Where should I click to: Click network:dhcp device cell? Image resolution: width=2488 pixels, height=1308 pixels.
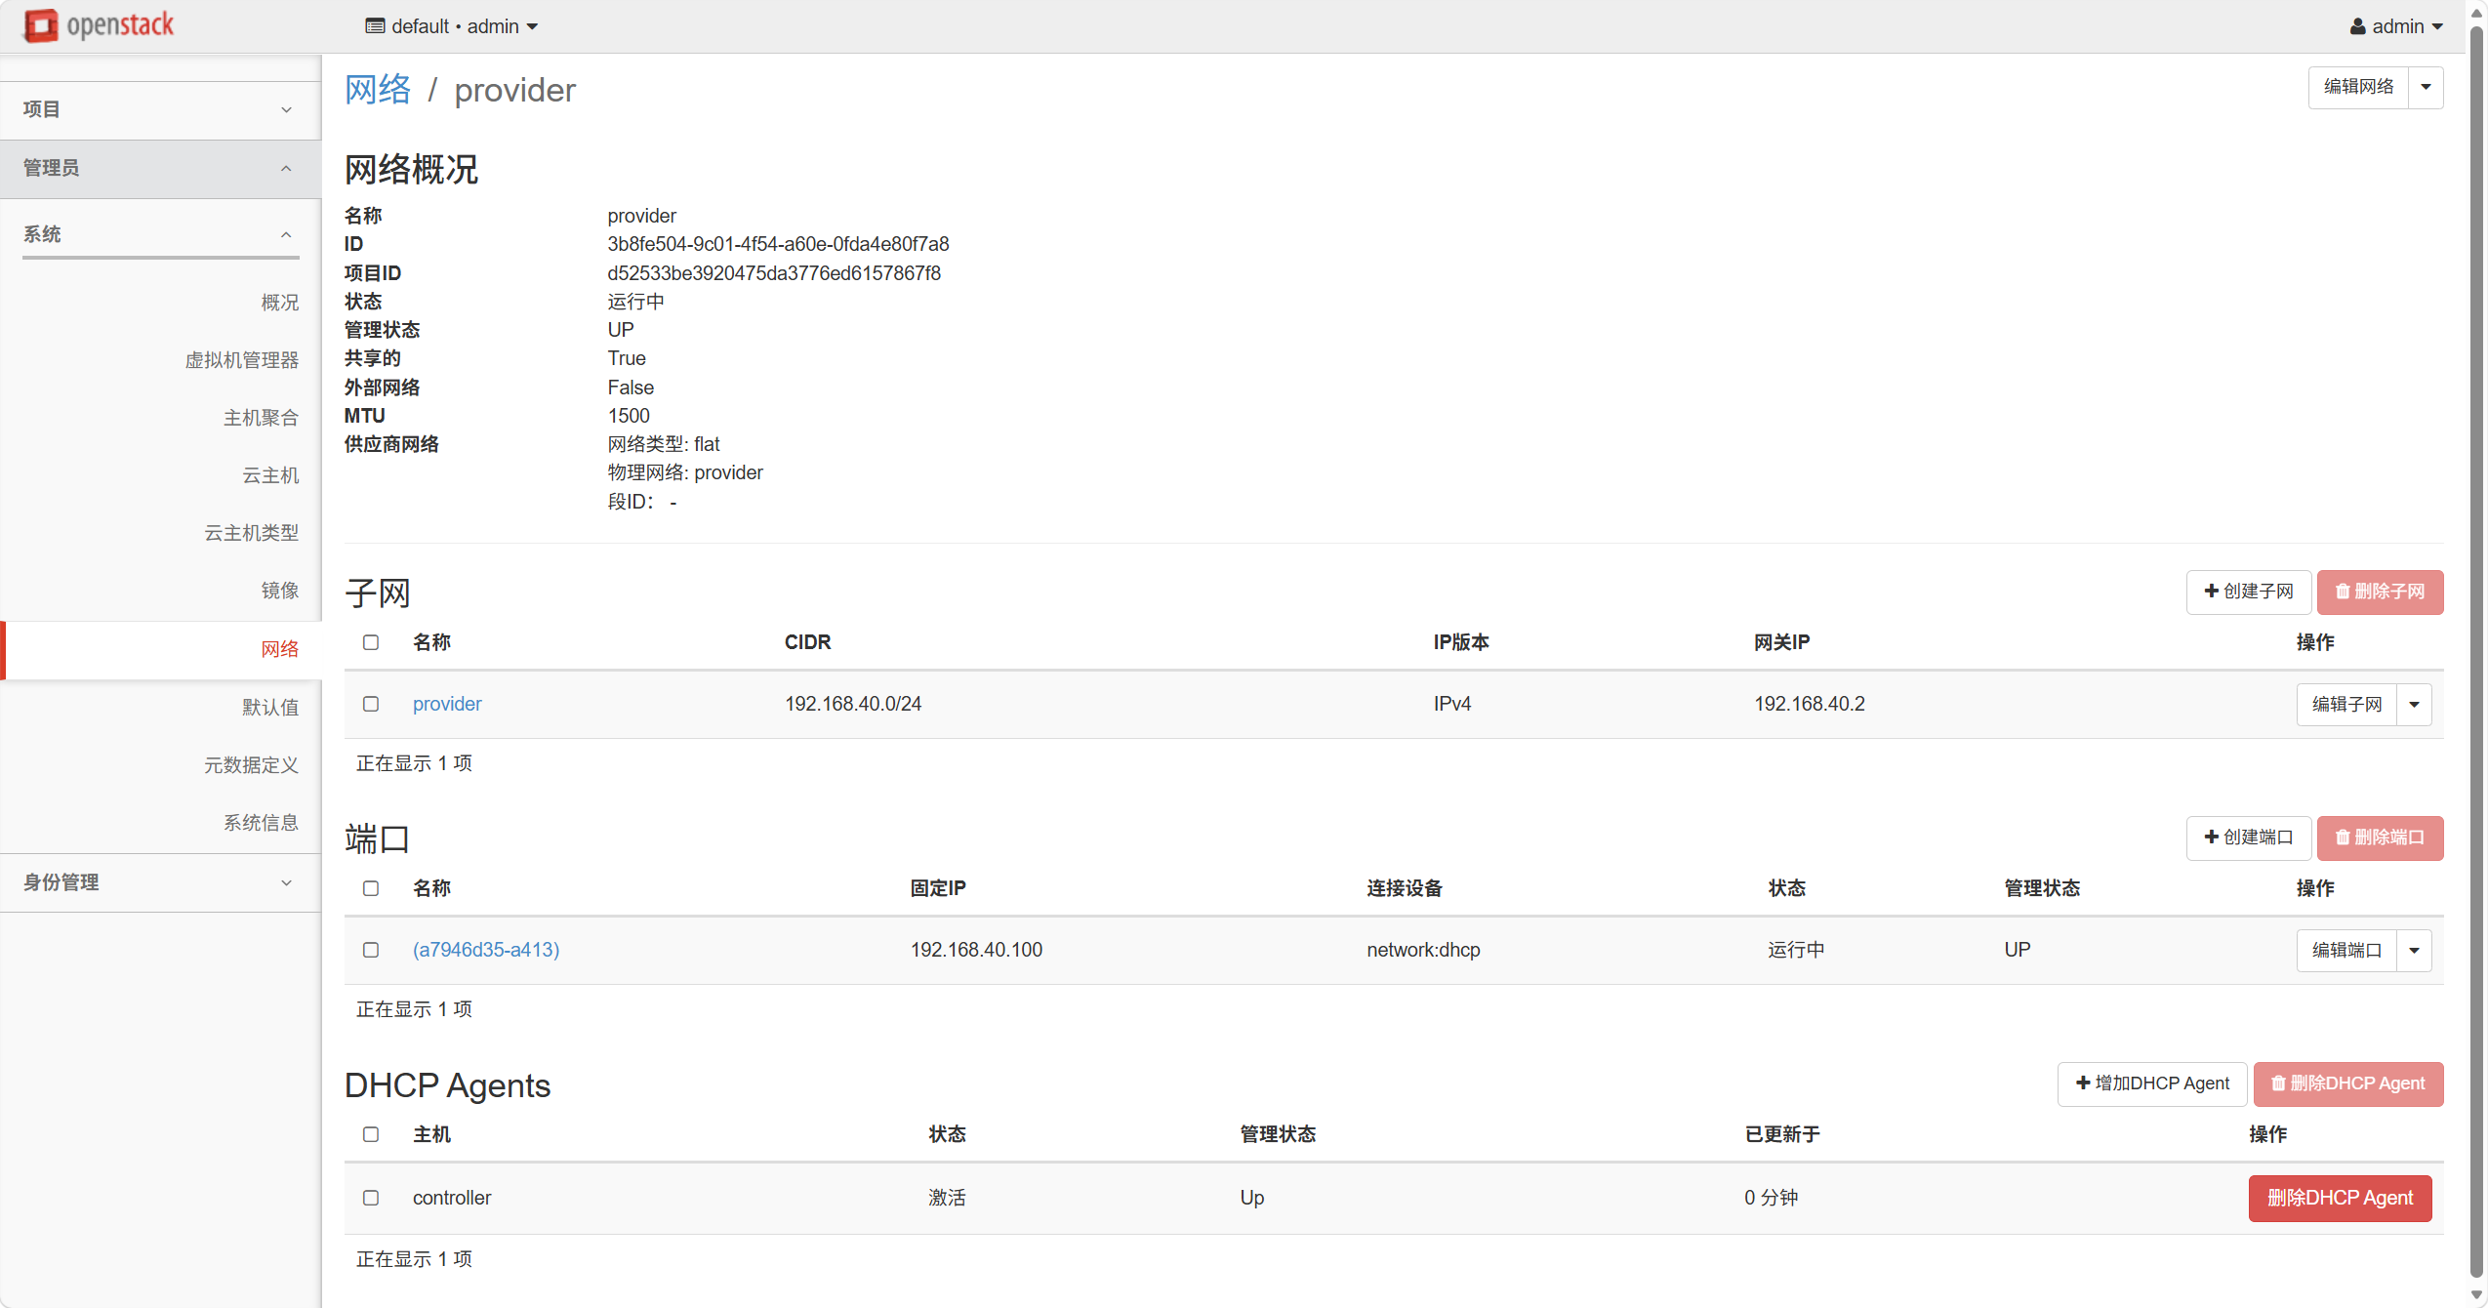pos(1423,950)
